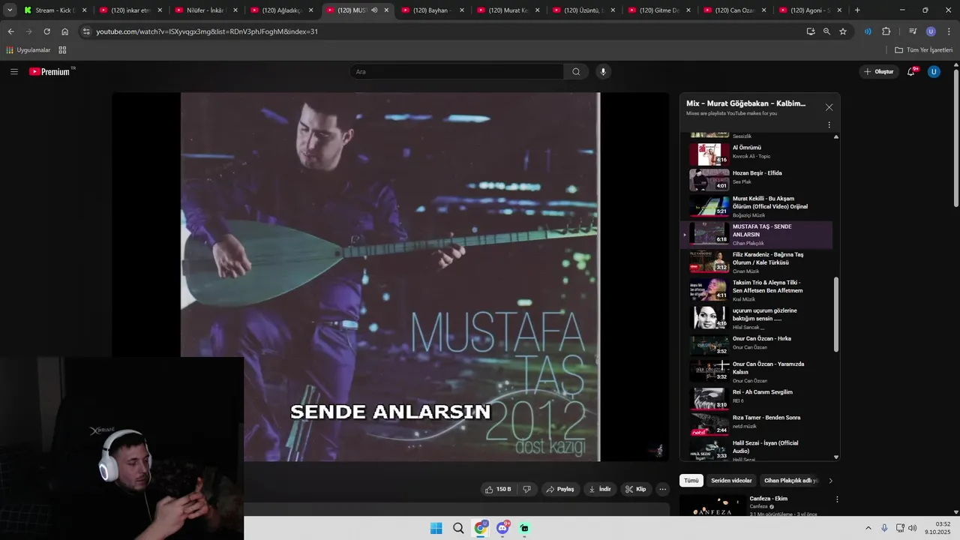Switch to Ağladıkça tab
This screenshot has width=960, height=540.
point(282,10)
